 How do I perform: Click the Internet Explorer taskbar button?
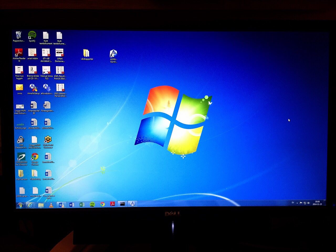(x=30, y=205)
